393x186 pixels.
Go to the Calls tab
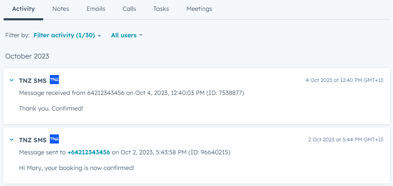[129, 9]
